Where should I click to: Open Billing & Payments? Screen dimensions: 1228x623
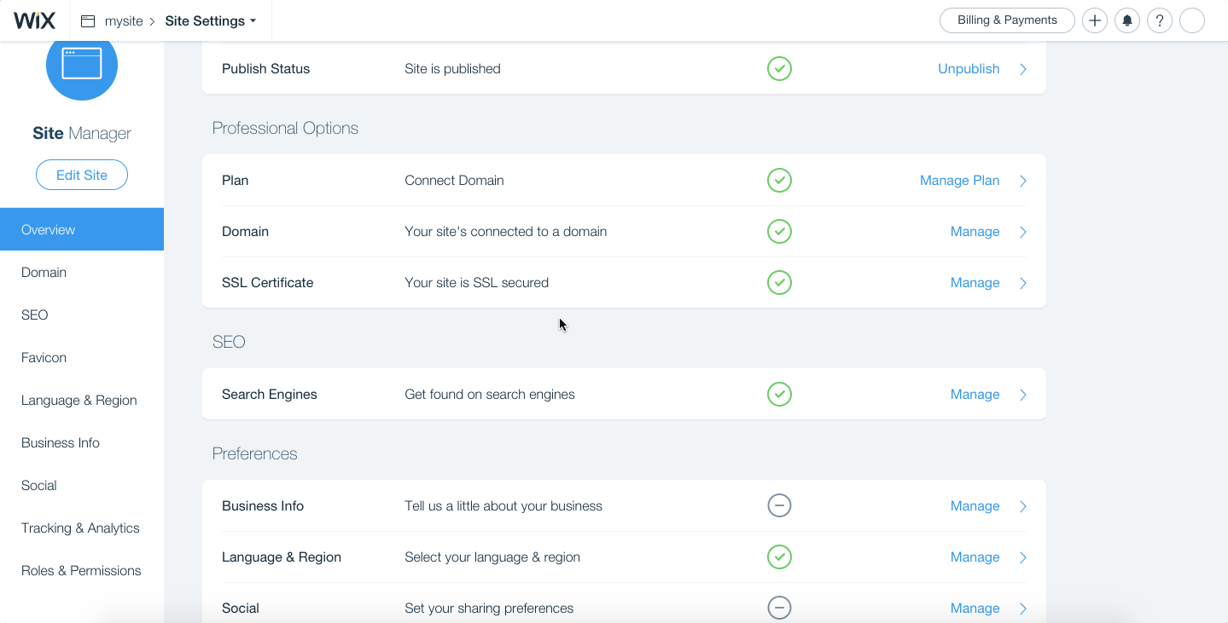[x=1007, y=20]
